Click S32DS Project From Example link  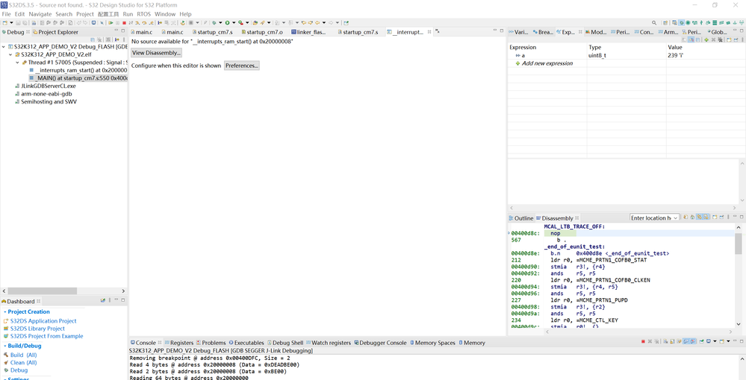(46, 336)
